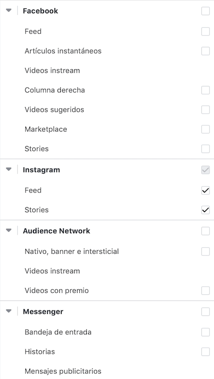214x379 pixels.
Task: Tick the Messenger Historias checkbox
Action: tap(205, 352)
